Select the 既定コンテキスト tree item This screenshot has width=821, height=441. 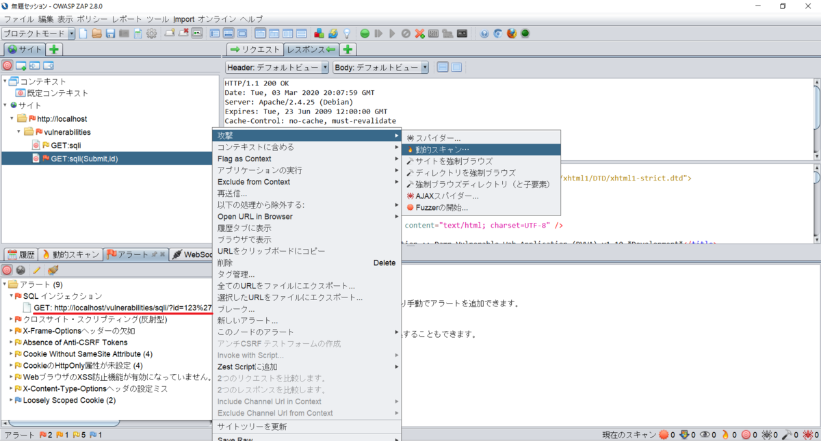(x=57, y=93)
